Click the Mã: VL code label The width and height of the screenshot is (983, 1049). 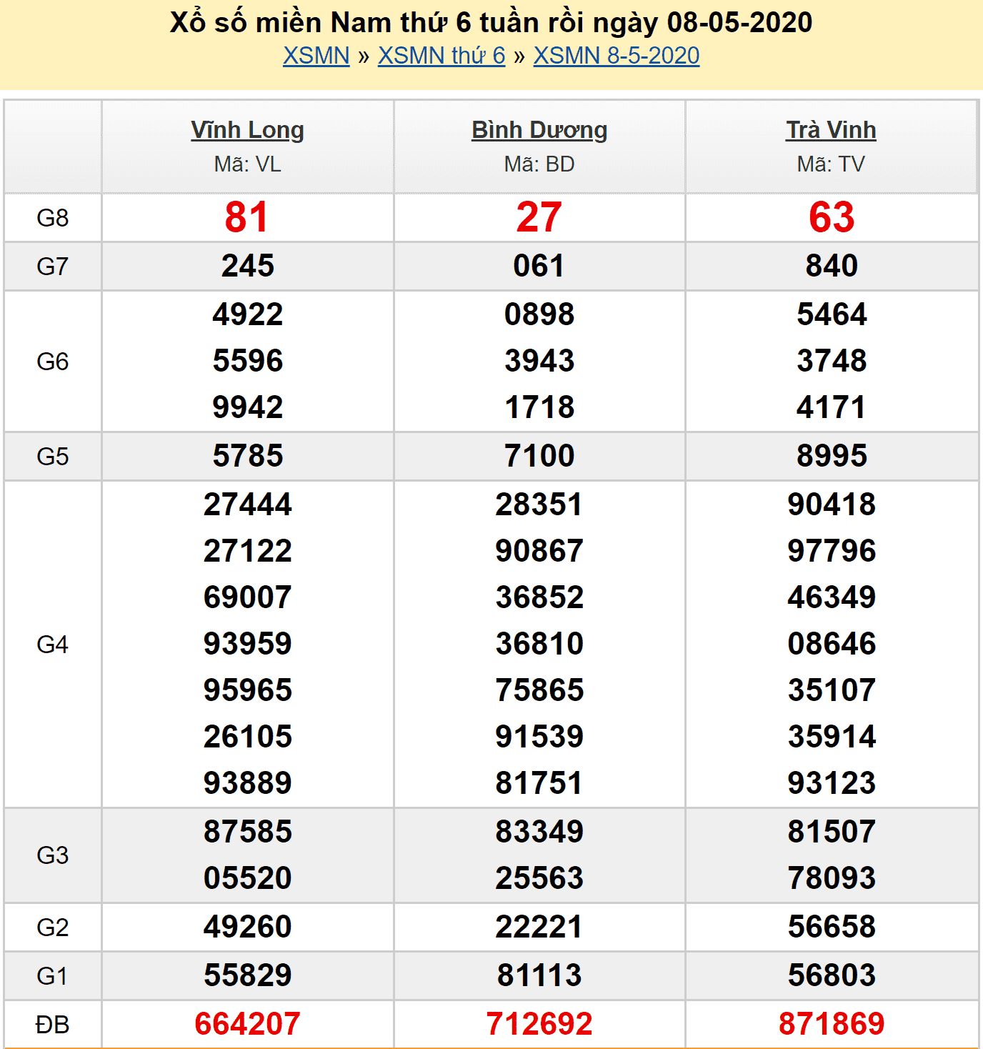248,164
